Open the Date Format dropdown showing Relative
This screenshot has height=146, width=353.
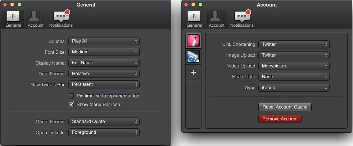[x=104, y=74]
